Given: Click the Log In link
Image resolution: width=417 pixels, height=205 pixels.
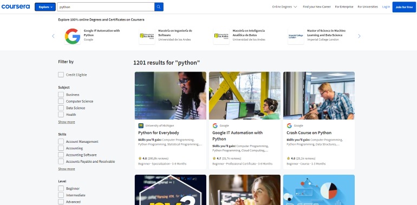Looking at the screenshot, I should point(386,7).
